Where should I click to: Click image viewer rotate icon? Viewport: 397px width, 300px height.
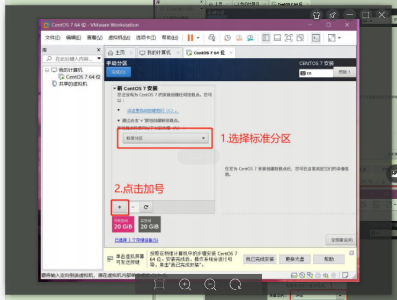click(236, 284)
